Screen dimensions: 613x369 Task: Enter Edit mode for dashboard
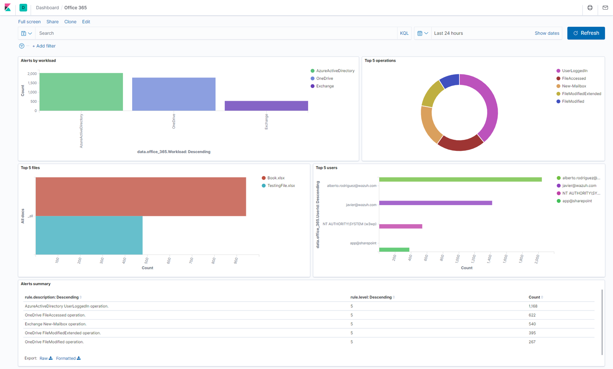[86, 22]
